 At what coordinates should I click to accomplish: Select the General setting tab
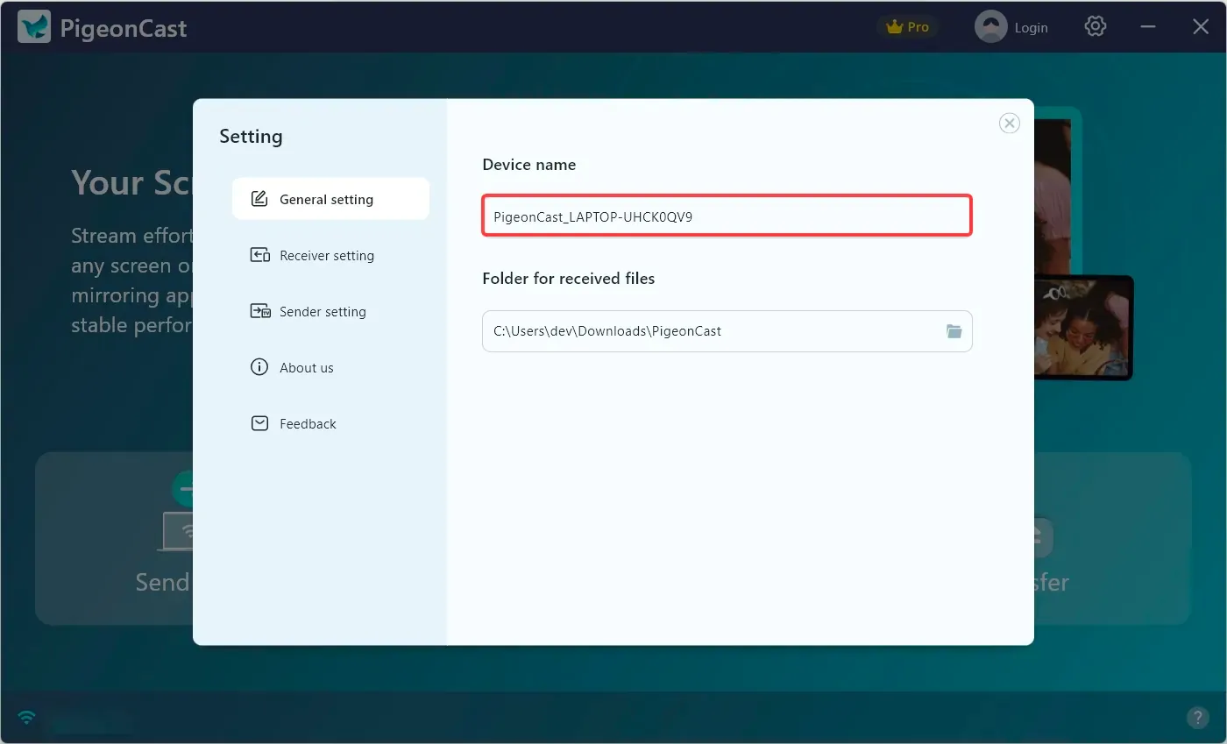pos(330,199)
